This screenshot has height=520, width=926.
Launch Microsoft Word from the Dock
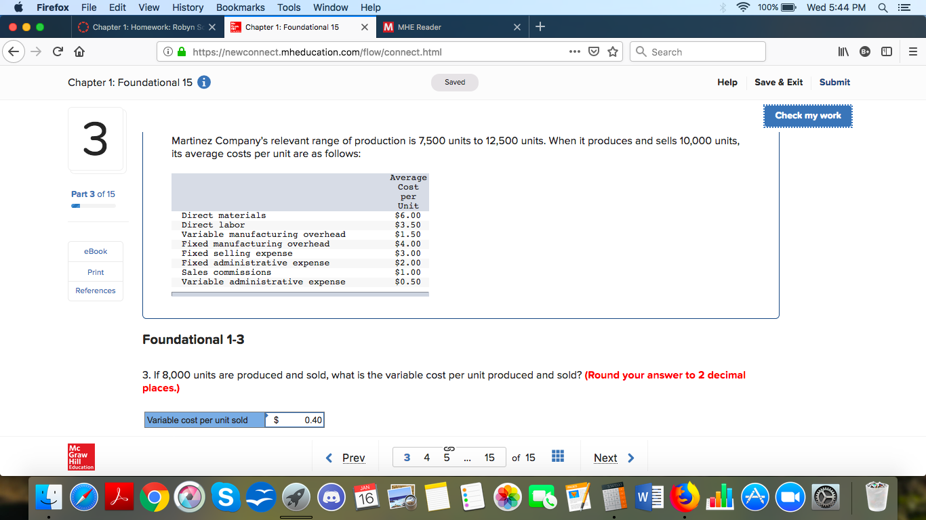649,498
